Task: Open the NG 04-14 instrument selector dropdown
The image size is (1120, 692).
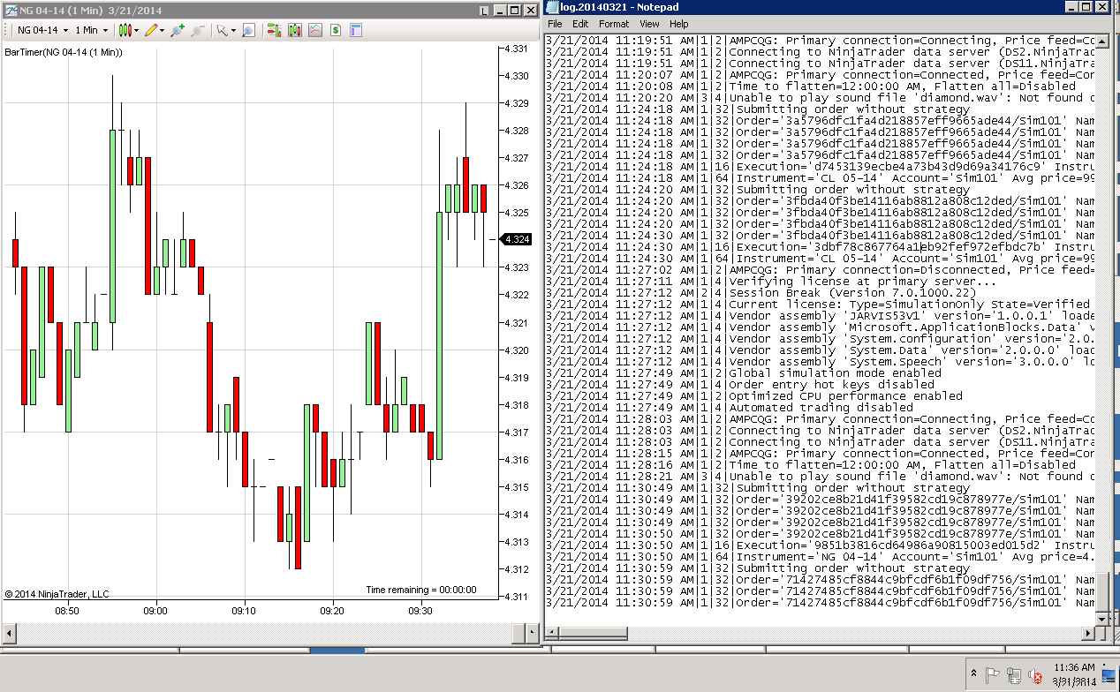Action: tap(43, 30)
